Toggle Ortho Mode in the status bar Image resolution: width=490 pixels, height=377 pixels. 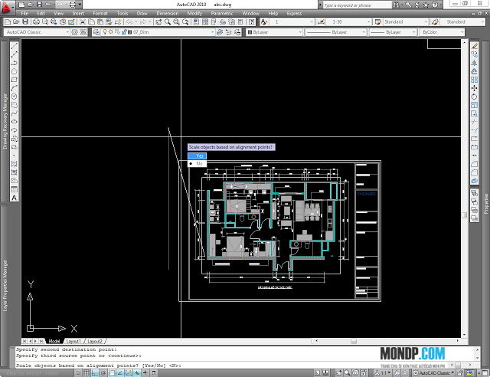point(95,373)
